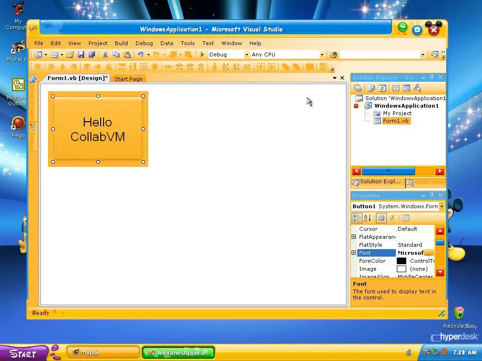
Task: Open the Debug menu
Action: 144,43
